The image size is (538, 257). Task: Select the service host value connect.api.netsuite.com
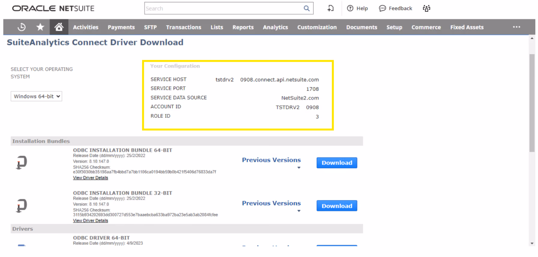click(267, 80)
